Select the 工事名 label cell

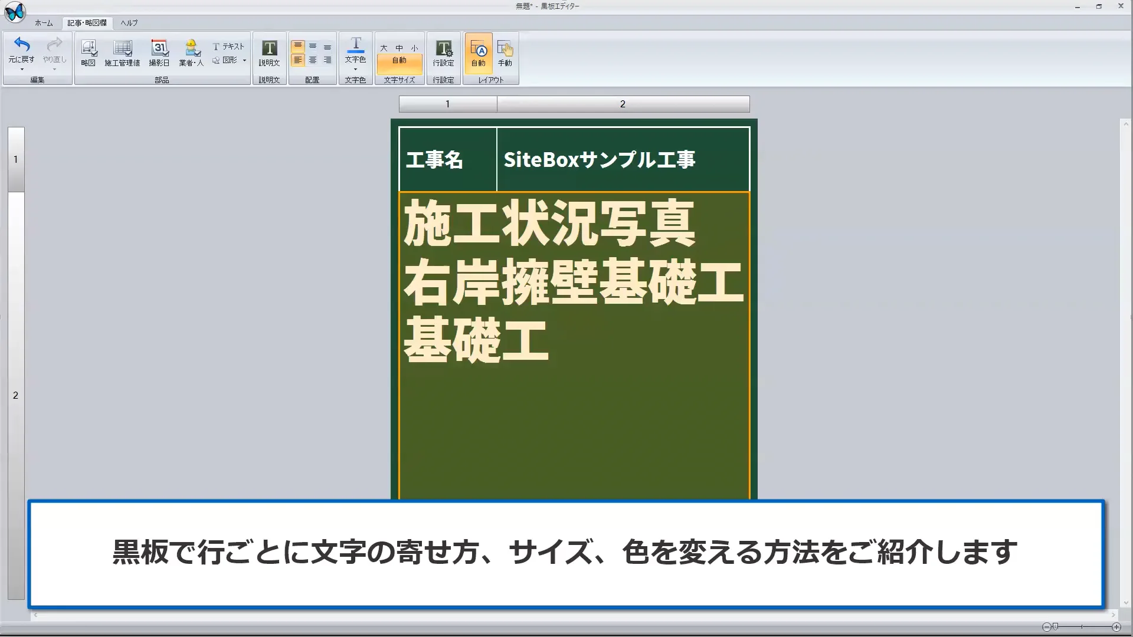[448, 159]
